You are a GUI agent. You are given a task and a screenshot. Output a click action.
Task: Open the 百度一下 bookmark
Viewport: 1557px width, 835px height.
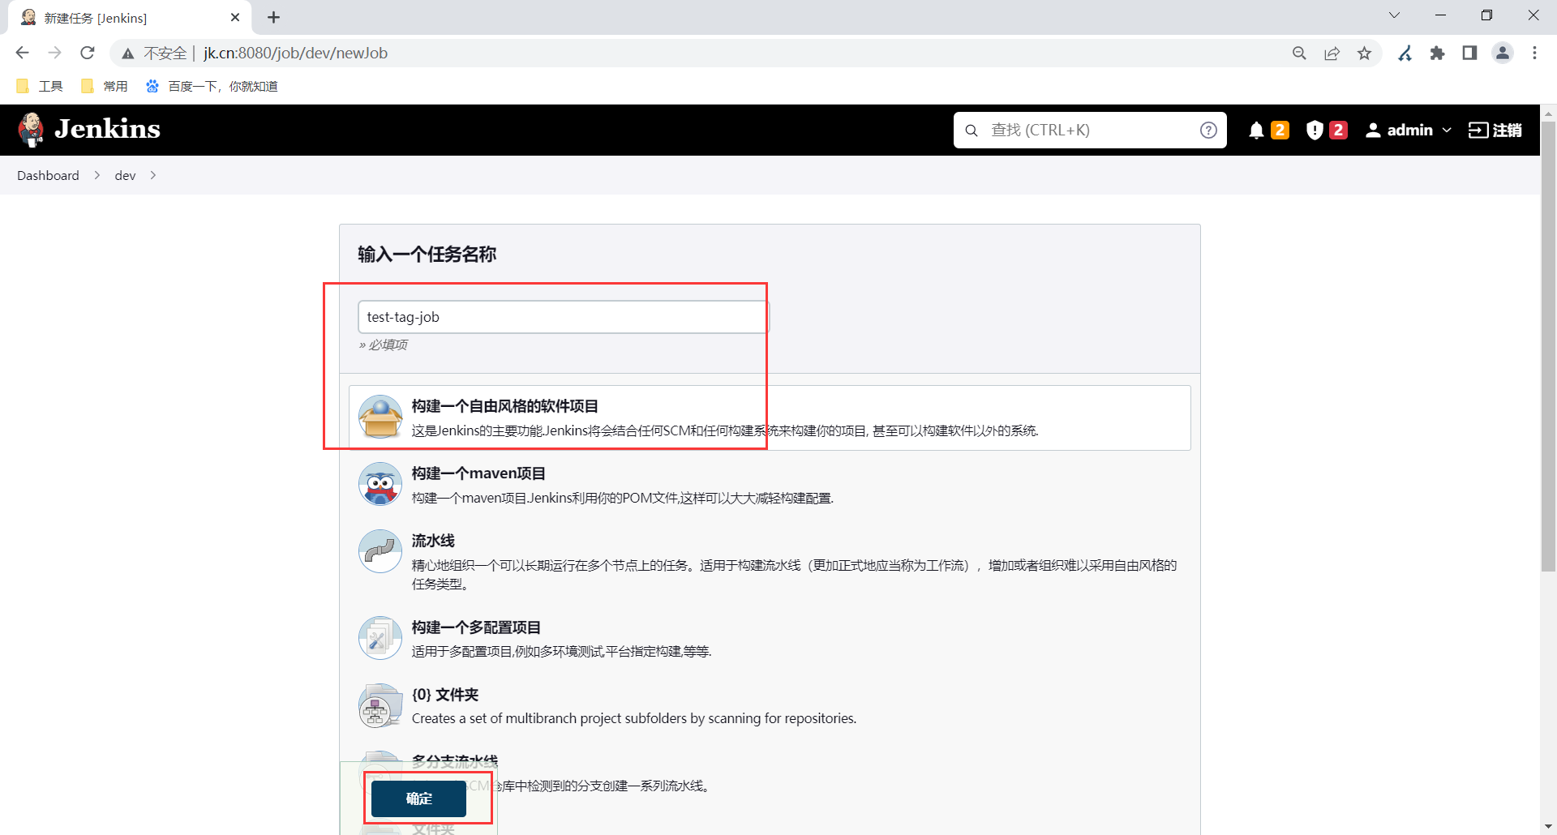pos(212,86)
